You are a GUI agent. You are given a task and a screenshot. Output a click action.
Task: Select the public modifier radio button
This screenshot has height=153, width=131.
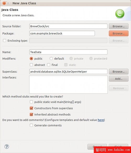pos(31,59)
